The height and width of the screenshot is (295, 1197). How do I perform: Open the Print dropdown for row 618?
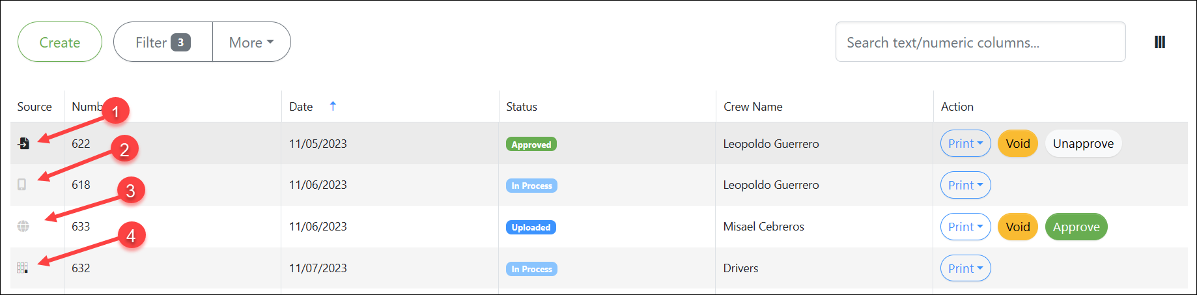[965, 185]
